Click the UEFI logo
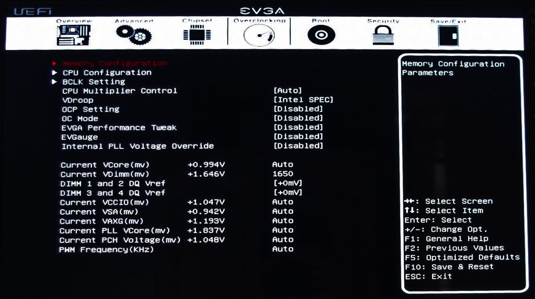This screenshot has width=535, height=299. pos(33,12)
